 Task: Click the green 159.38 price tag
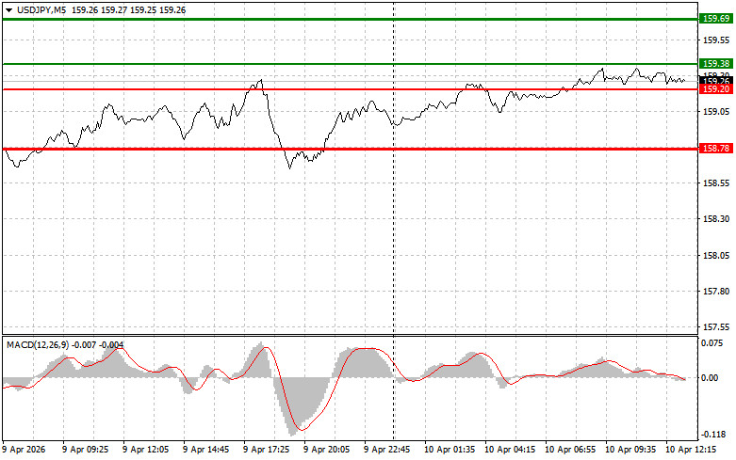tap(715, 64)
